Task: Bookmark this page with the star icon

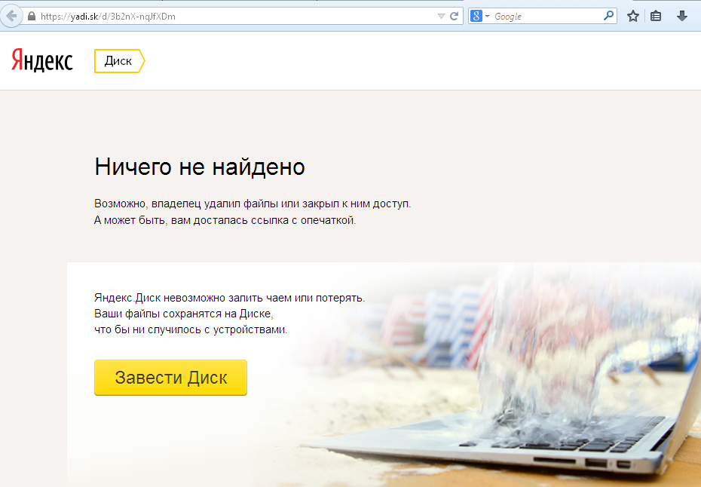Action: [x=633, y=16]
